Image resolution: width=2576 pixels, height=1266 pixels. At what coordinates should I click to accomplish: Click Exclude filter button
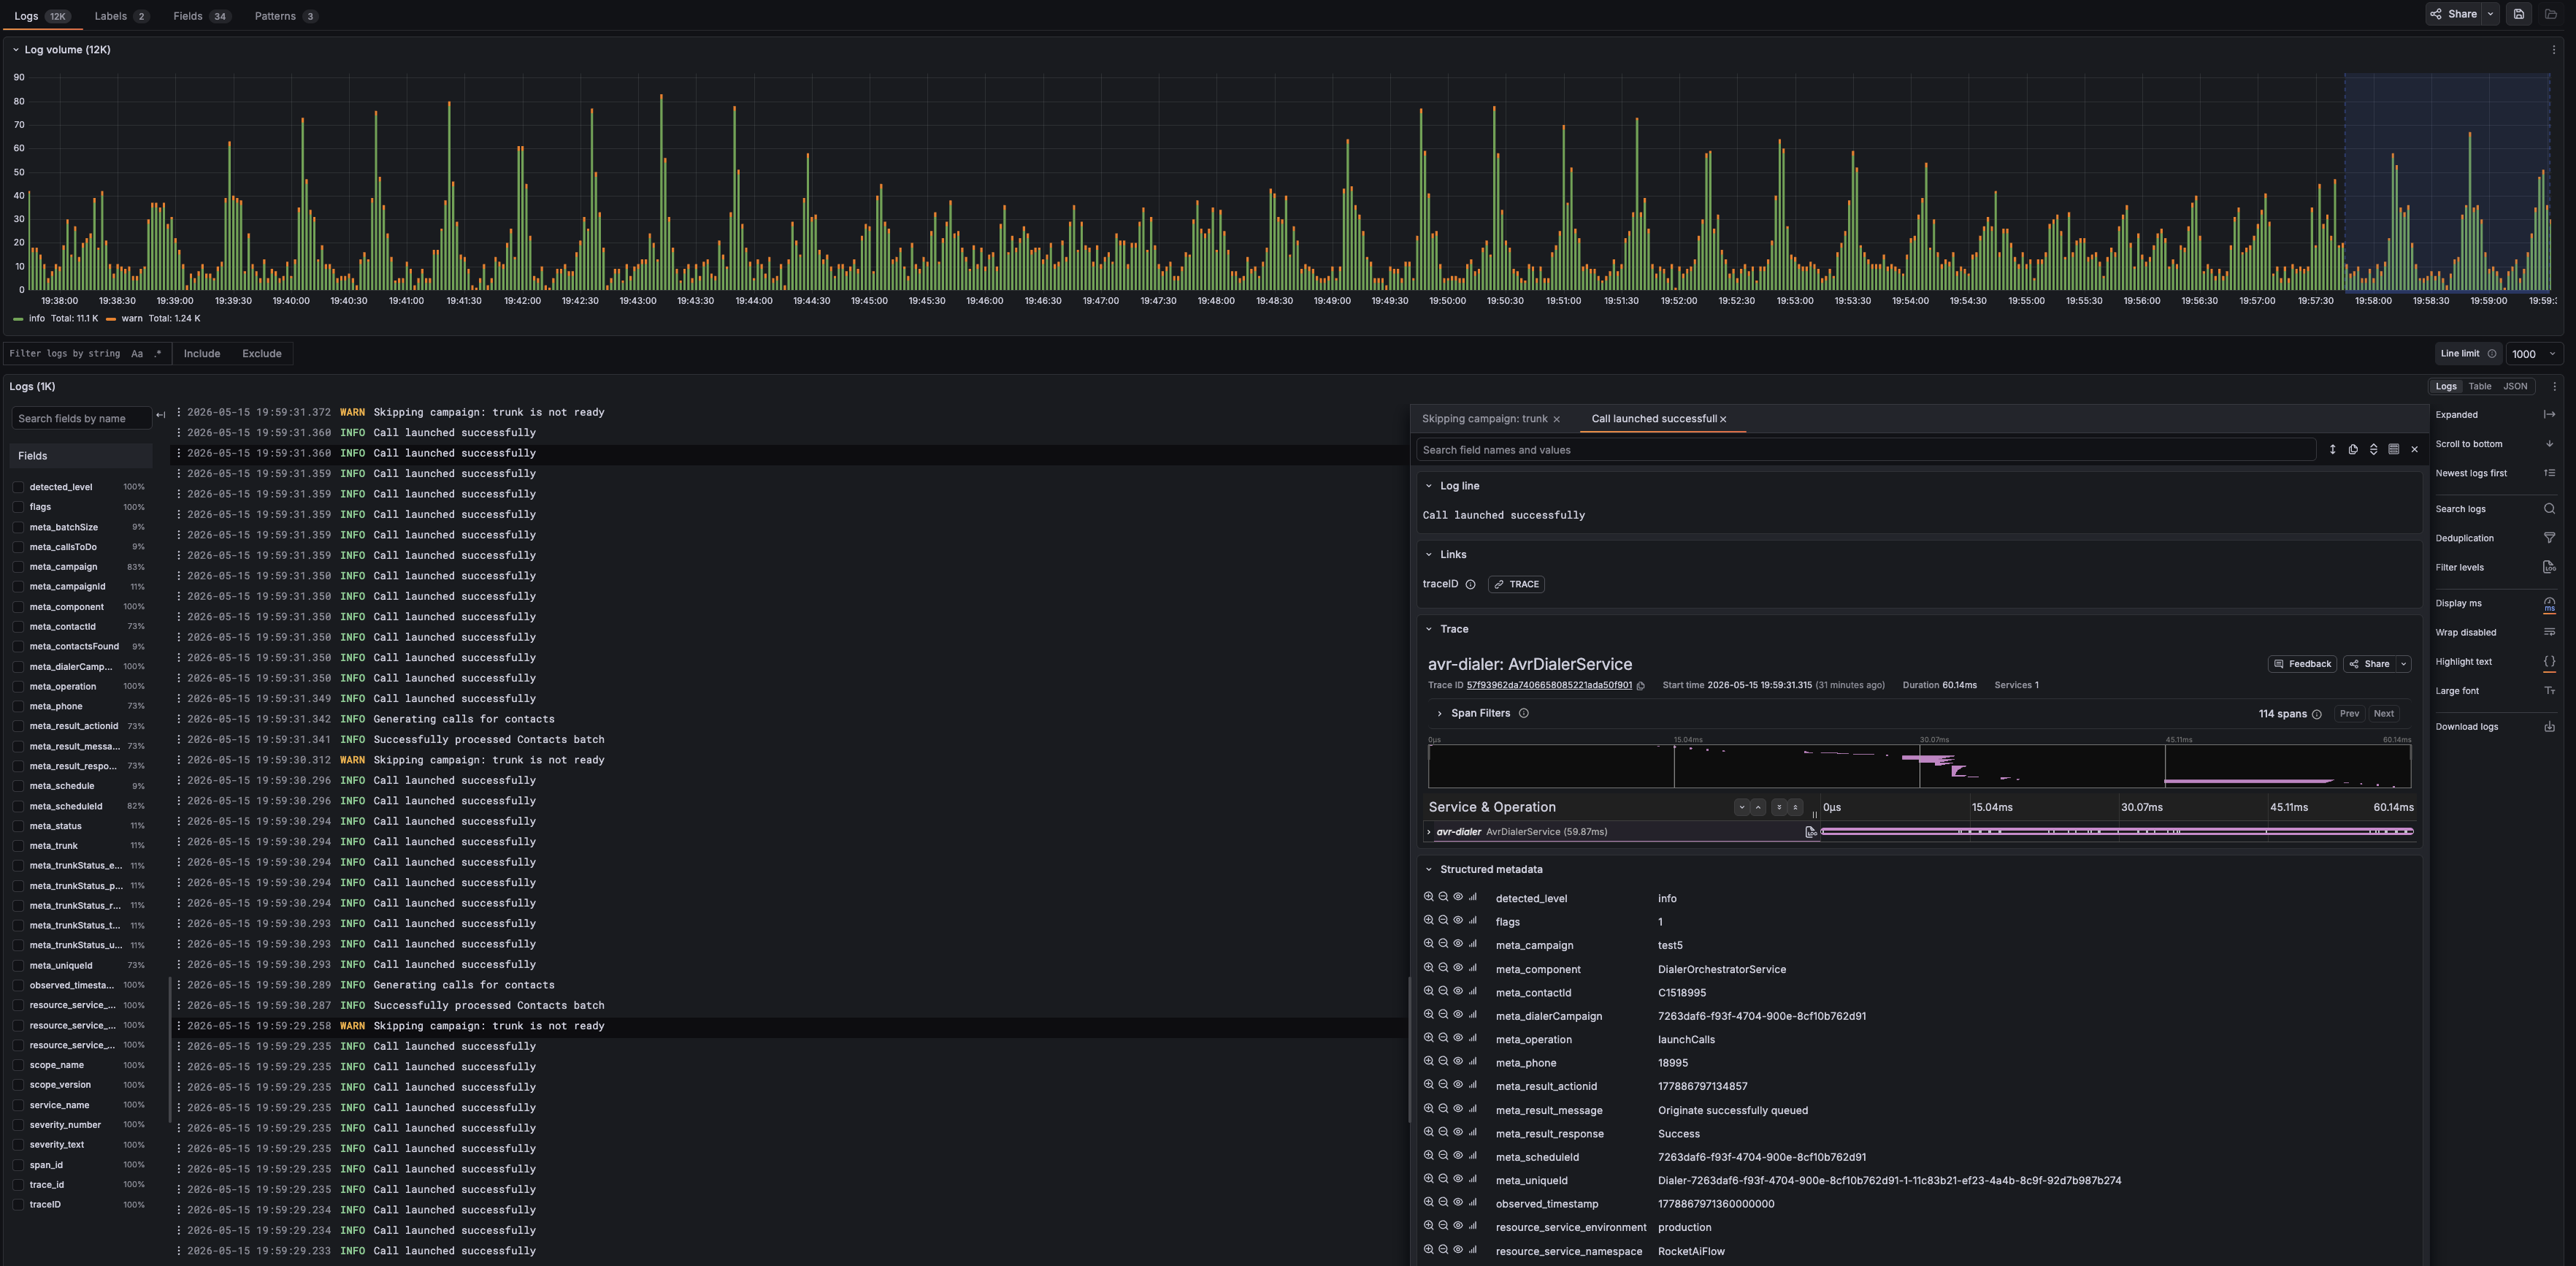pyautogui.click(x=261, y=354)
